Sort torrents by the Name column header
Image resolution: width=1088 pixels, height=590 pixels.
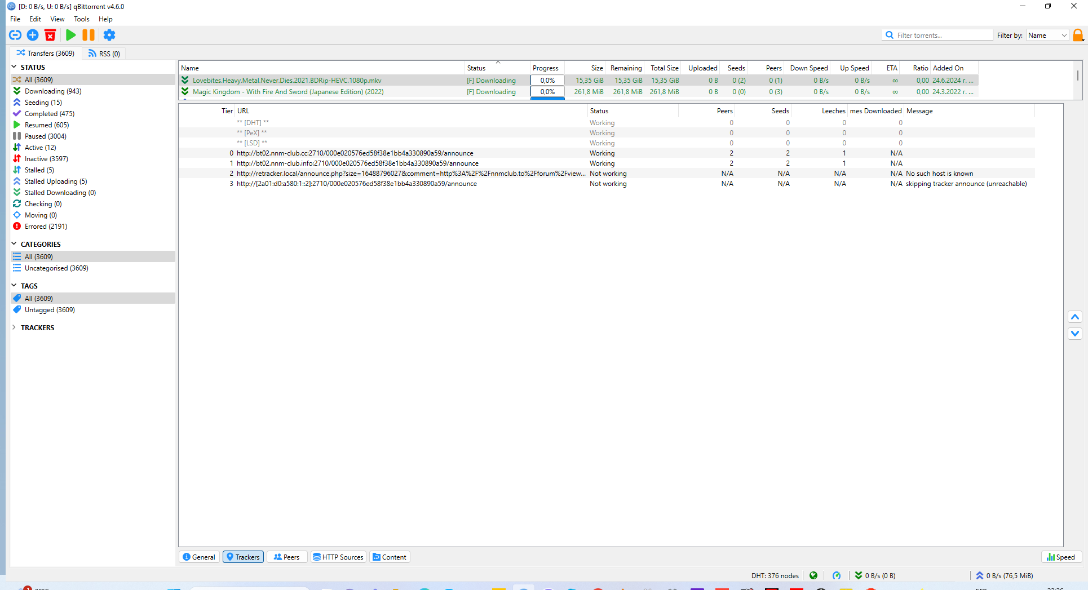click(x=322, y=68)
